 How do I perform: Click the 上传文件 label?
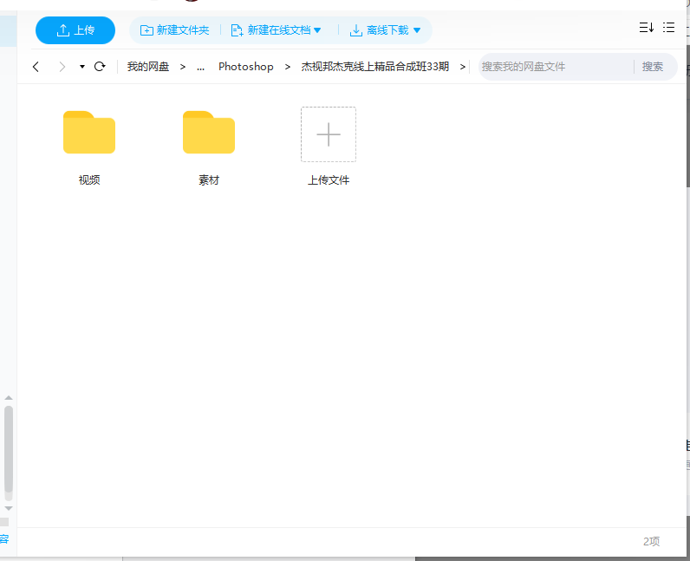(x=329, y=180)
